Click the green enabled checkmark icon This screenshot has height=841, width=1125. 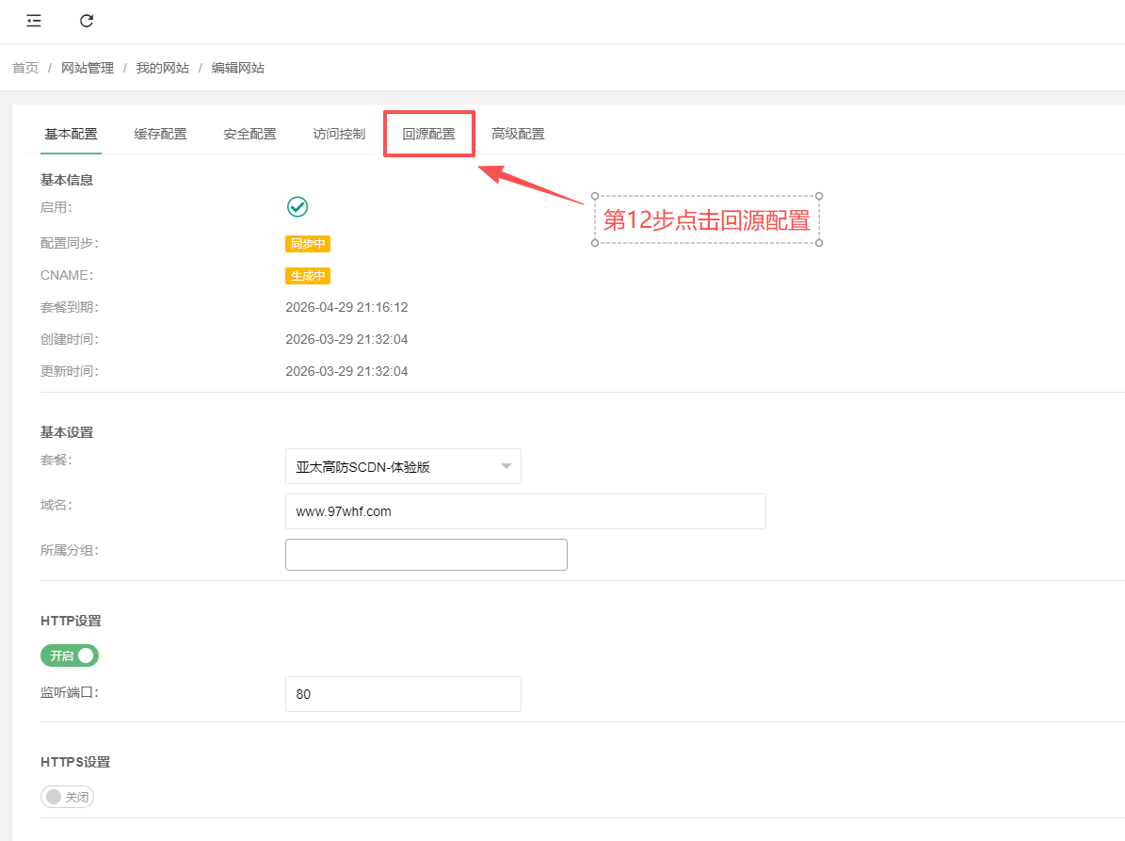point(297,207)
